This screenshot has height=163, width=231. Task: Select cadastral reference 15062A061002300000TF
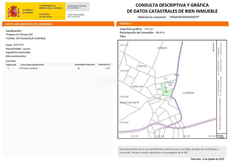coord(184,17)
